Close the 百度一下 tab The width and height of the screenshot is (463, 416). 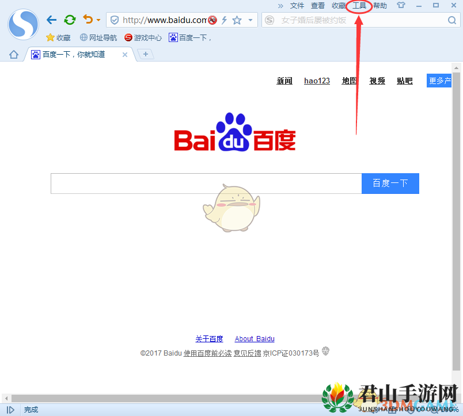point(125,55)
